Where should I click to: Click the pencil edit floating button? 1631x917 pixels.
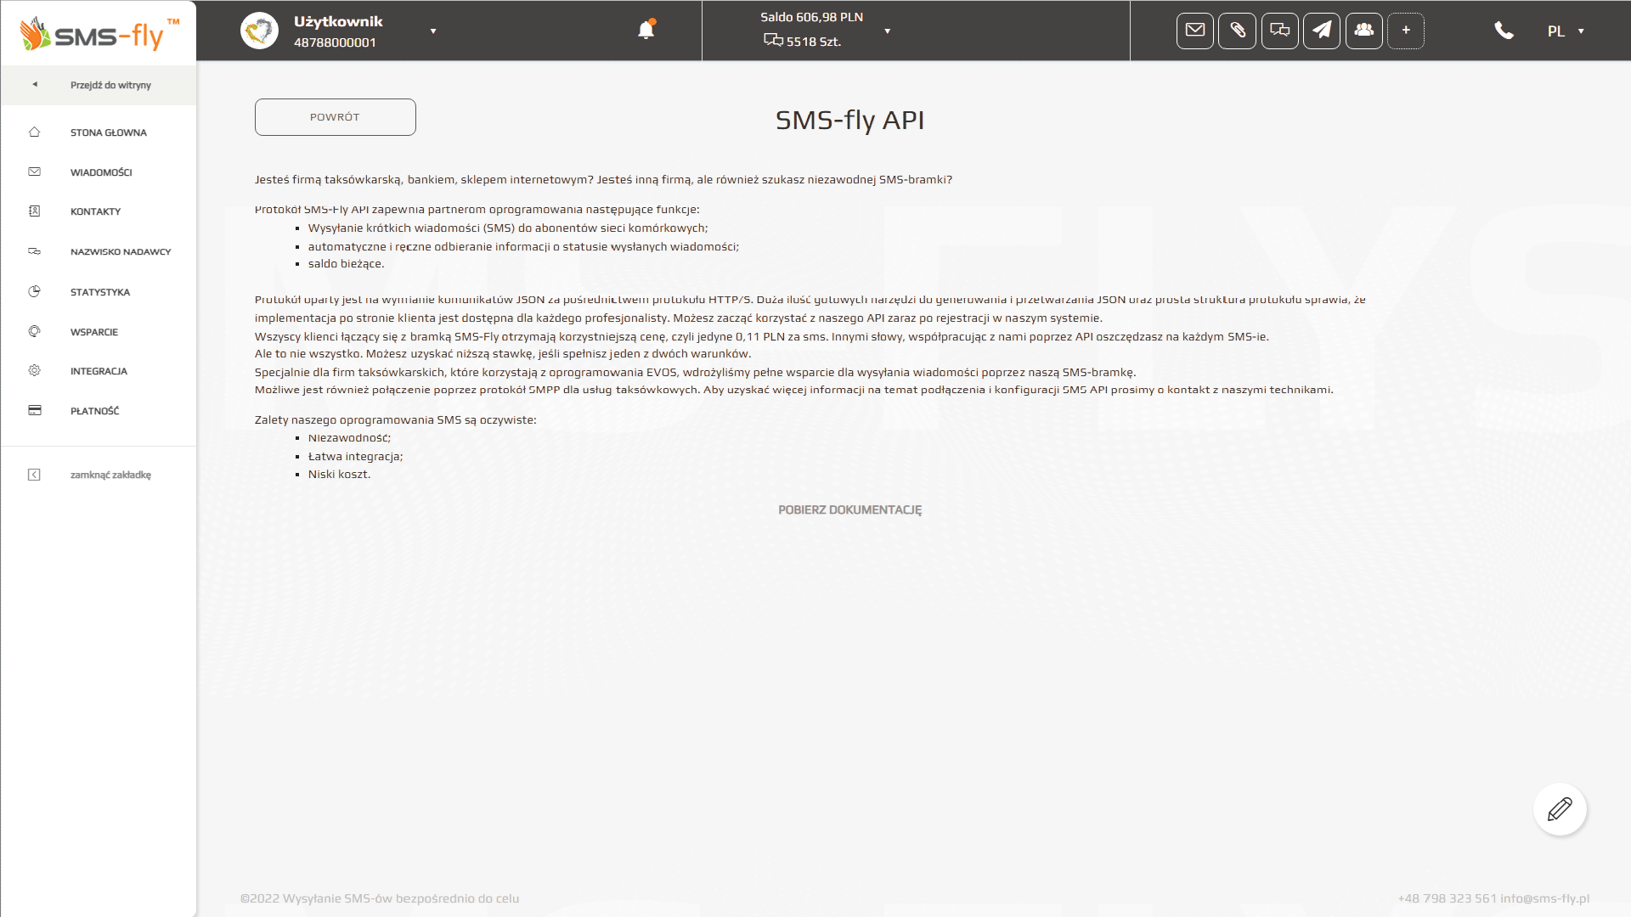click(1560, 809)
